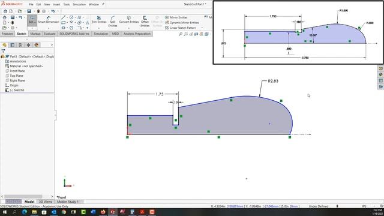Viewport: 384px width, 216px height.
Task: Open the Convert Entities dropdown arrow
Action: pos(129,28)
